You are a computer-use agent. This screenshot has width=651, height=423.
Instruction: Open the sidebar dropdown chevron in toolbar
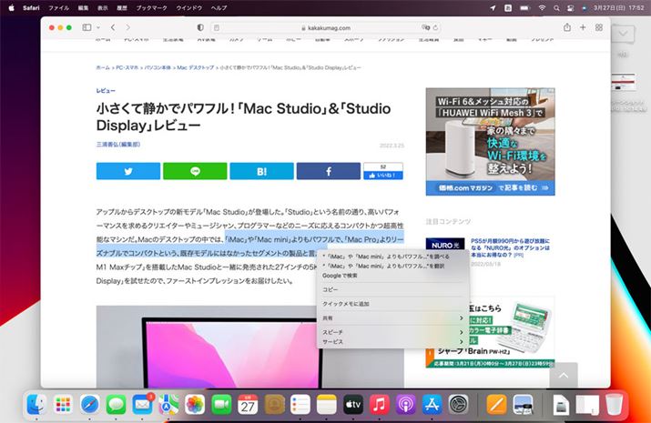[98, 28]
